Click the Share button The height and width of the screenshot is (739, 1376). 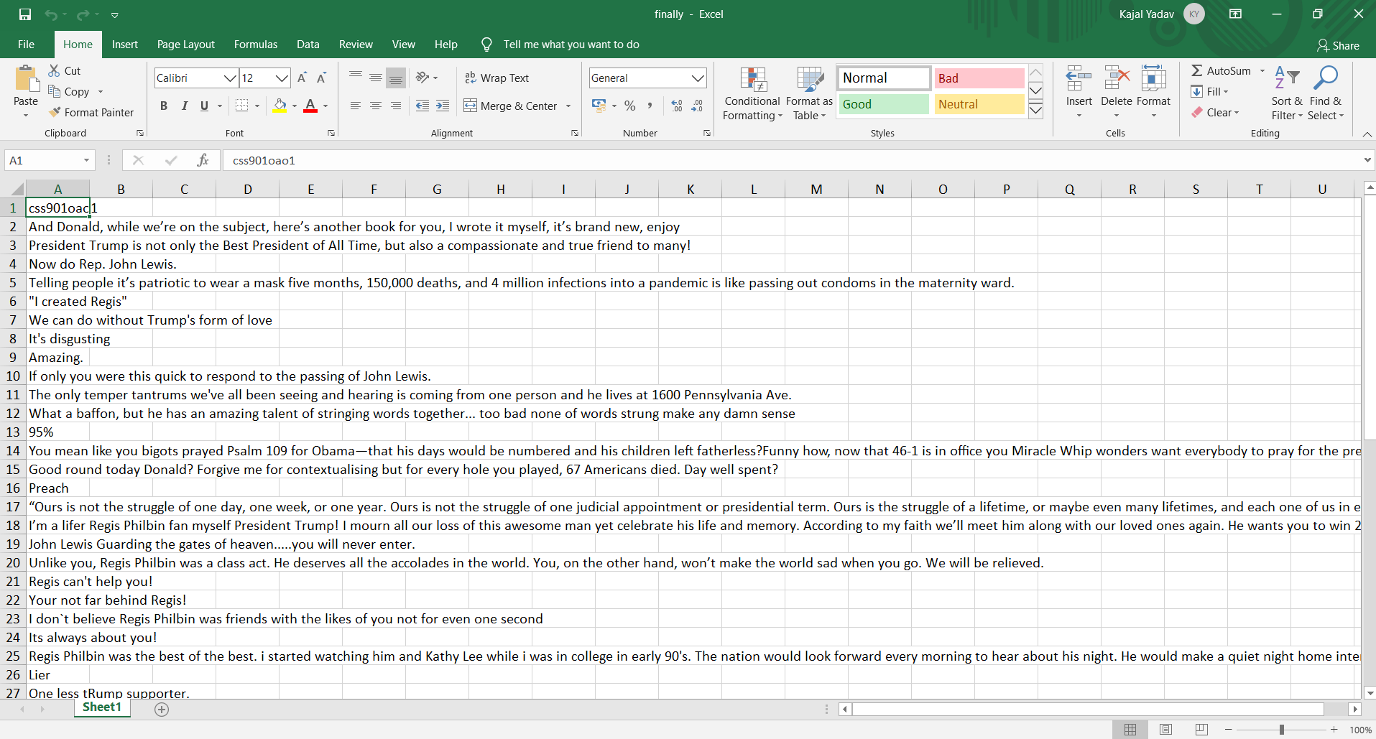pos(1338,45)
